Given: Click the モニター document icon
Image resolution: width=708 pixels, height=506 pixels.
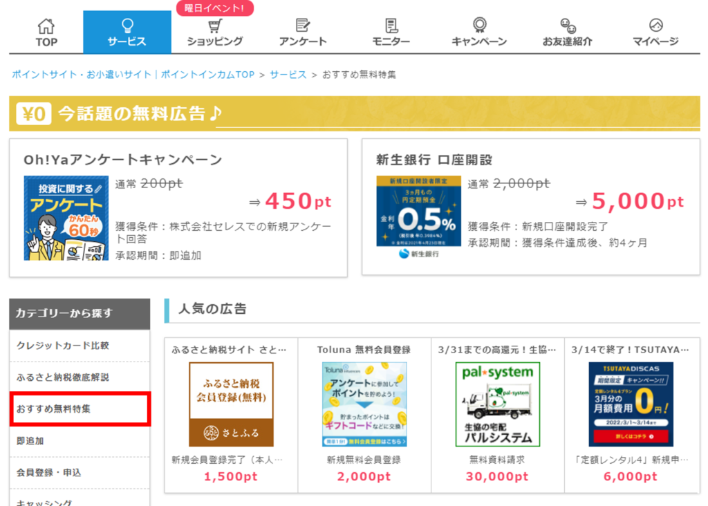Looking at the screenshot, I should pyautogui.click(x=391, y=26).
